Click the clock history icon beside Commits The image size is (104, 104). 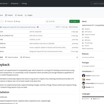70,27
